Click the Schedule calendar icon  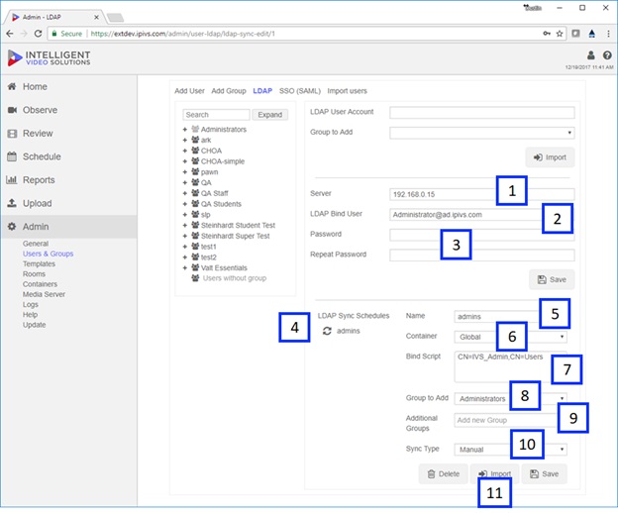coord(12,156)
